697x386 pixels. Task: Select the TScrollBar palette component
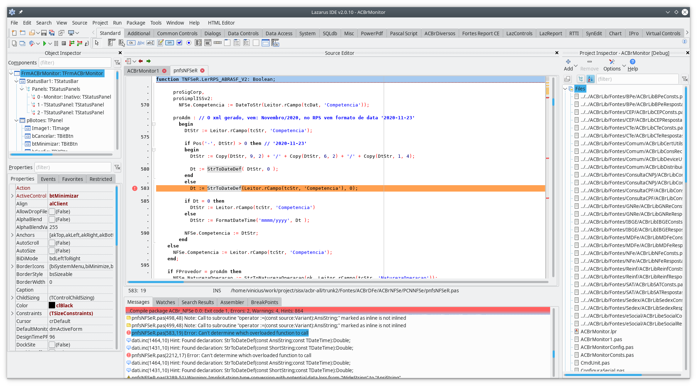click(218, 43)
